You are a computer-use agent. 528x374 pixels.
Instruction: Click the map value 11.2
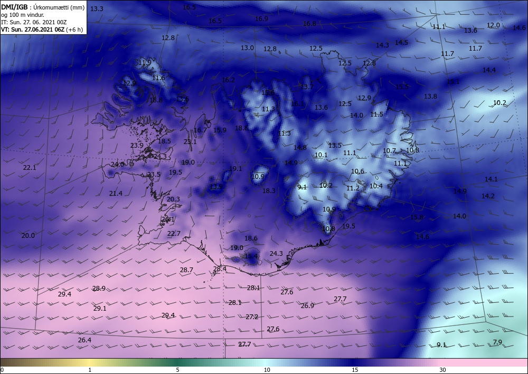coord(353,188)
